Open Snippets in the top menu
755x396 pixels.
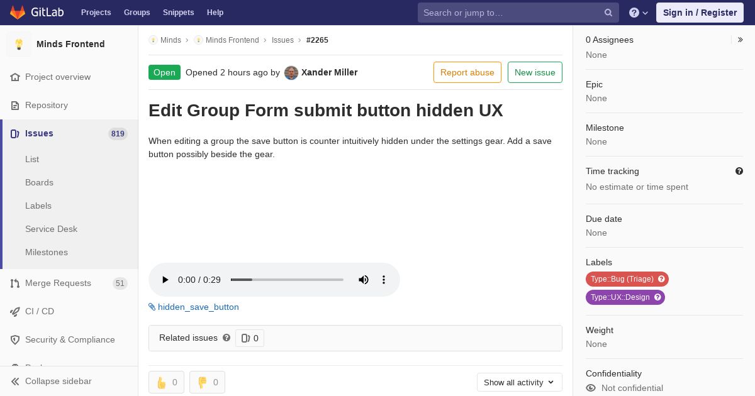pyautogui.click(x=178, y=13)
